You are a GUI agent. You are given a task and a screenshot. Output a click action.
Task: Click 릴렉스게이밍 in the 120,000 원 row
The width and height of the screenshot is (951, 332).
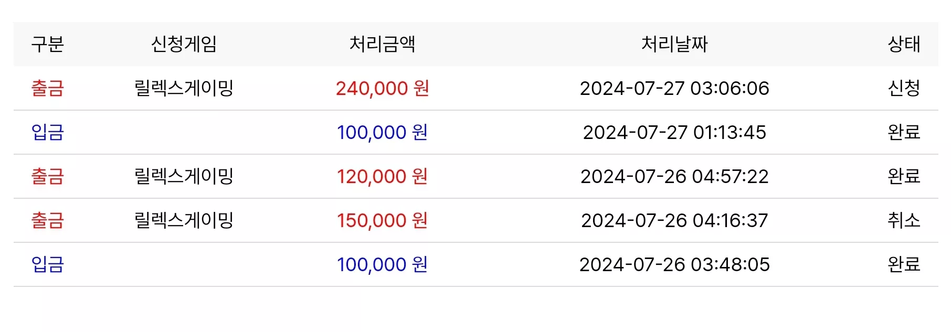[x=184, y=176]
